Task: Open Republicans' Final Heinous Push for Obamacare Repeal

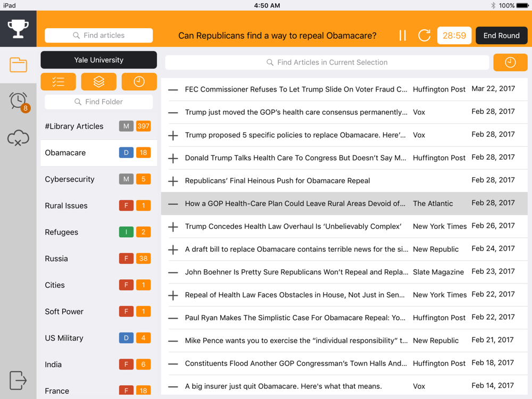Action: (277, 181)
